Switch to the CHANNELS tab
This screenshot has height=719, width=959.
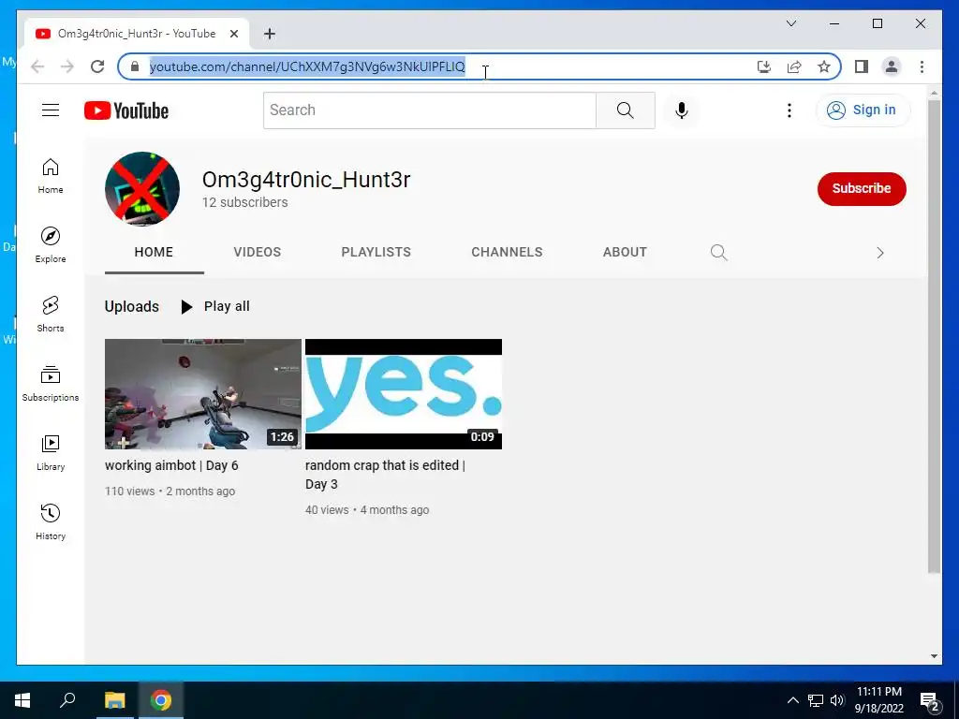tap(507, 252)
